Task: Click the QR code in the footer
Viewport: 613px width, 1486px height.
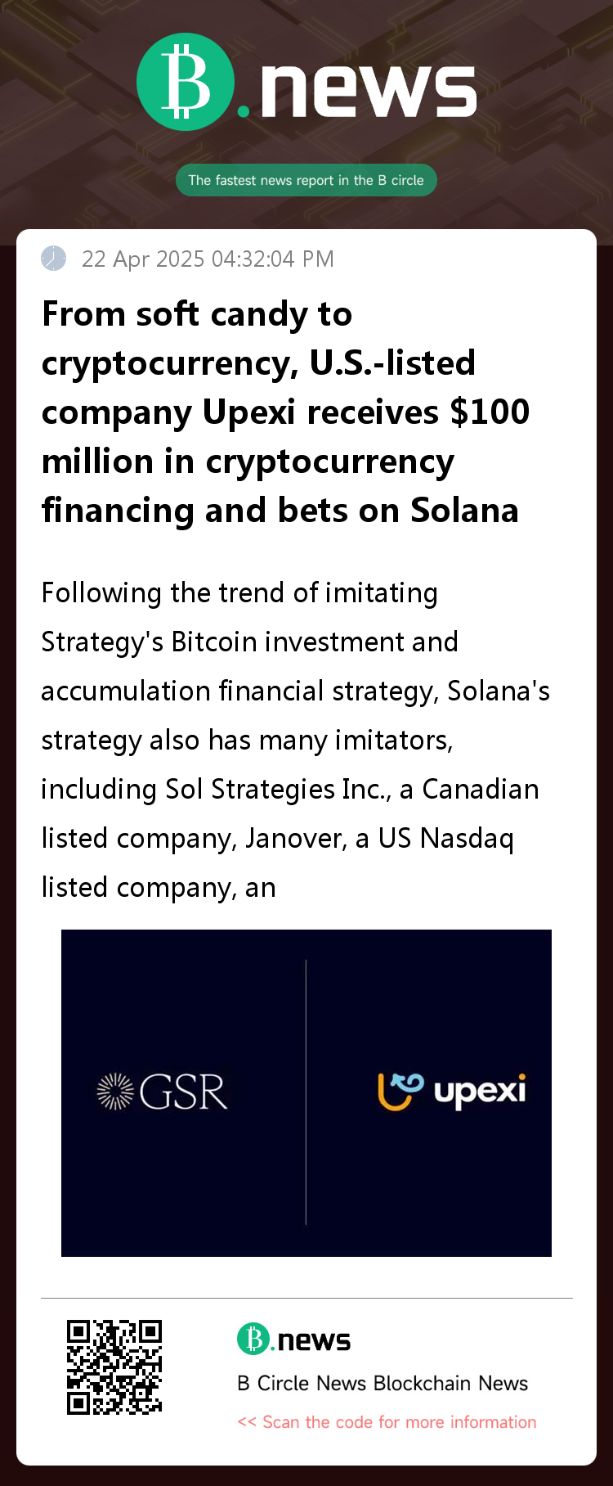Action: pyautogui.click(x=114, y=1367)
